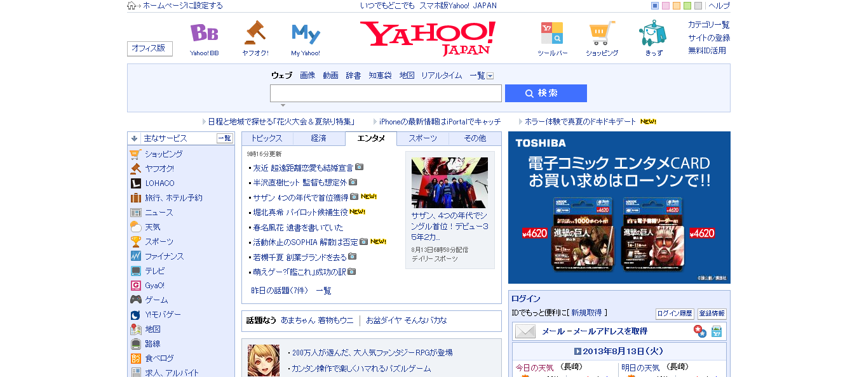The height and width of the screenshot is (377, 857).
Task: Open headline 堀北真希 パイロット候補生役
Action: tap(300, 213)
